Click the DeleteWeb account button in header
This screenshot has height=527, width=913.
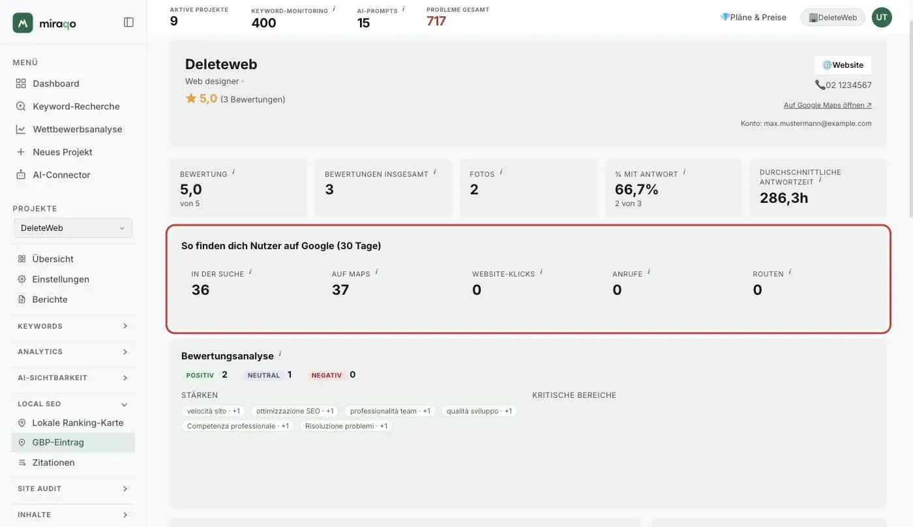(x=833, y=18)
